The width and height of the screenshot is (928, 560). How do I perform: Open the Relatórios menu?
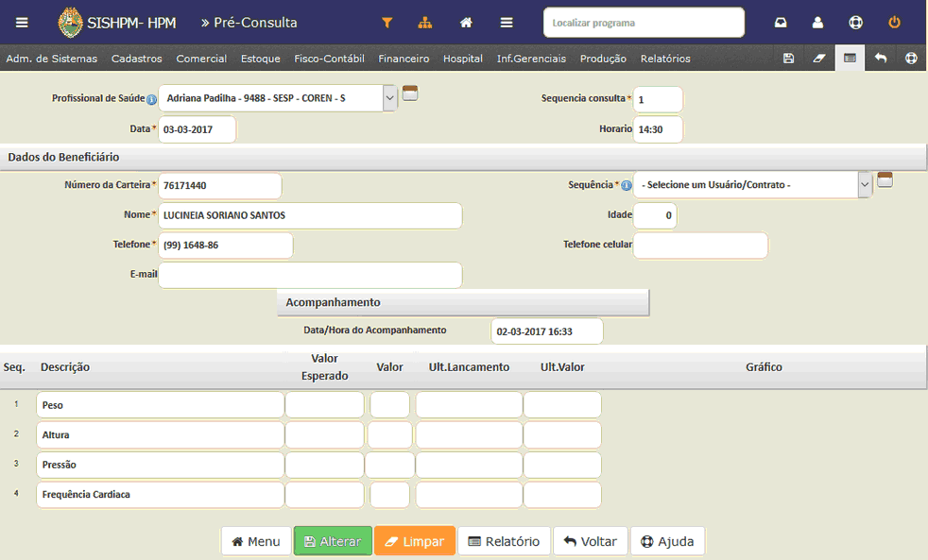665,59
